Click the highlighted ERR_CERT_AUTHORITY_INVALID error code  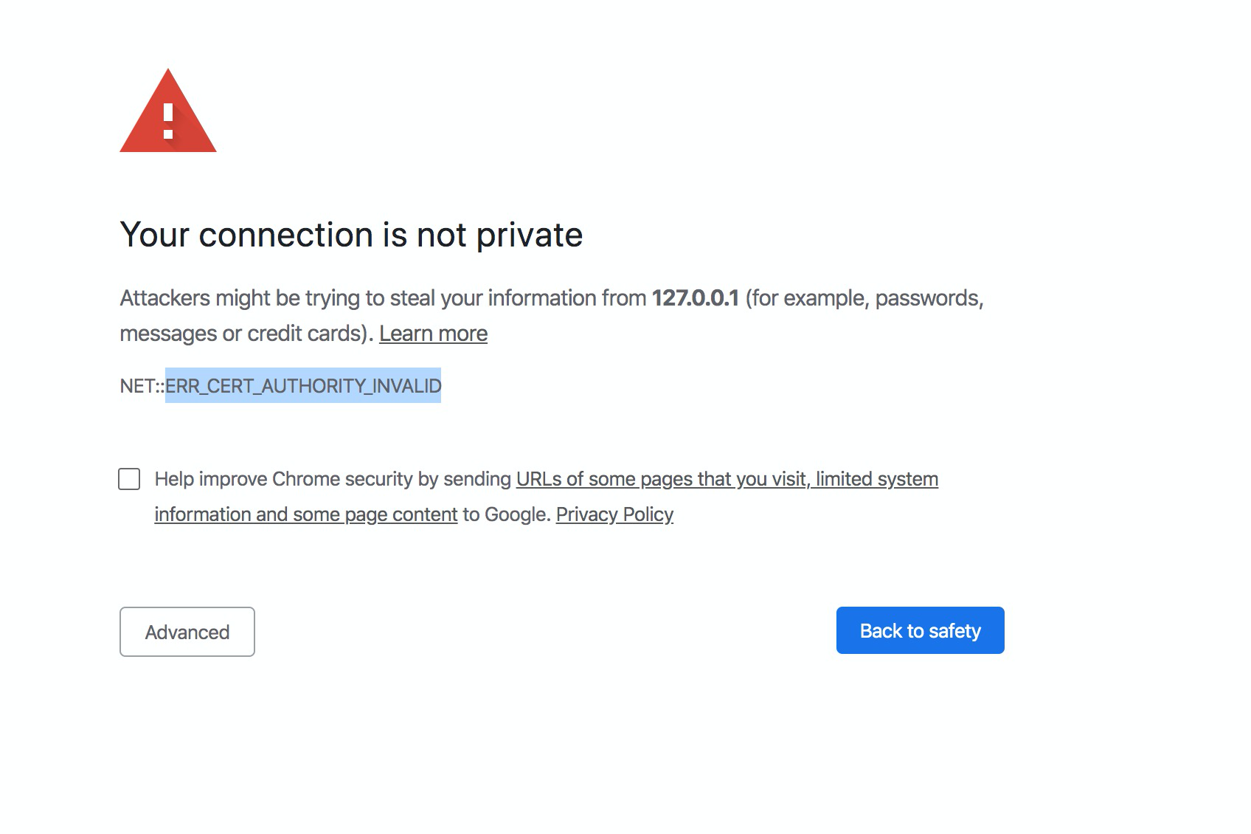[303, 385]
